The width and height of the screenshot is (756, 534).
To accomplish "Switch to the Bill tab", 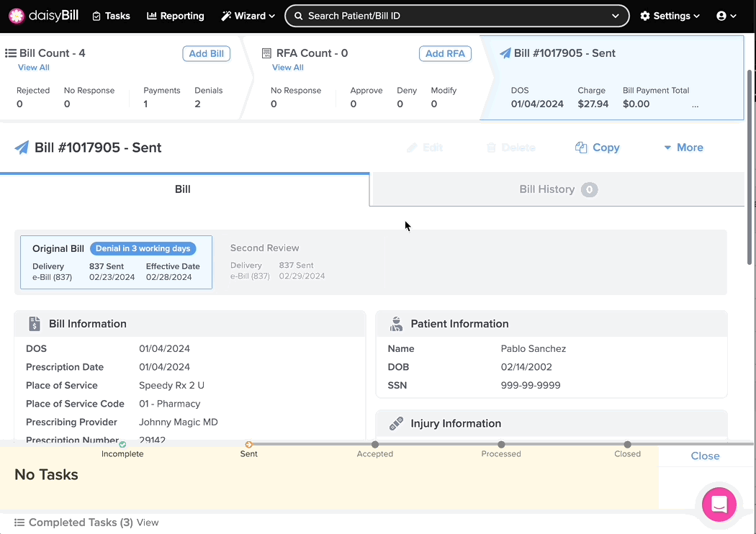I will (184, 189).
